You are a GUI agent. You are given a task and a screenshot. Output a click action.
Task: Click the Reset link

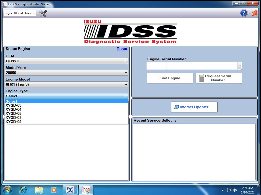[122, 49]
